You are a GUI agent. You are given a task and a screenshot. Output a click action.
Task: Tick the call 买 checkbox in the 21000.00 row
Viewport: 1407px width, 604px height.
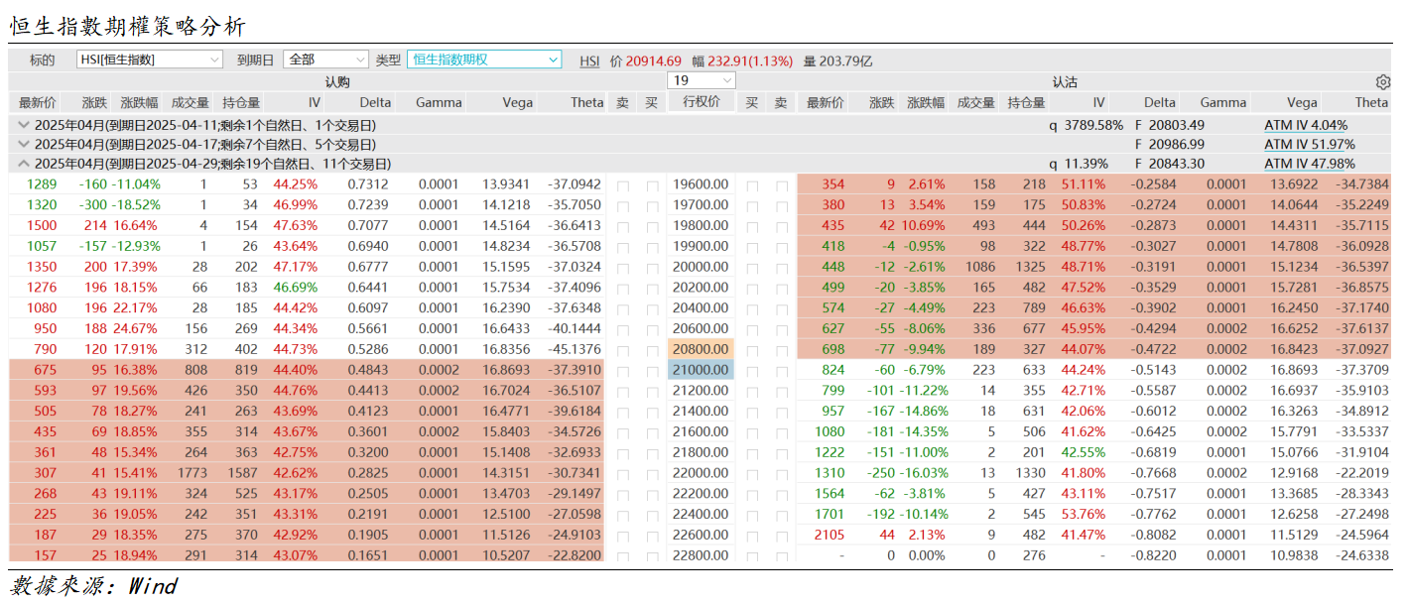pos(652,370)
